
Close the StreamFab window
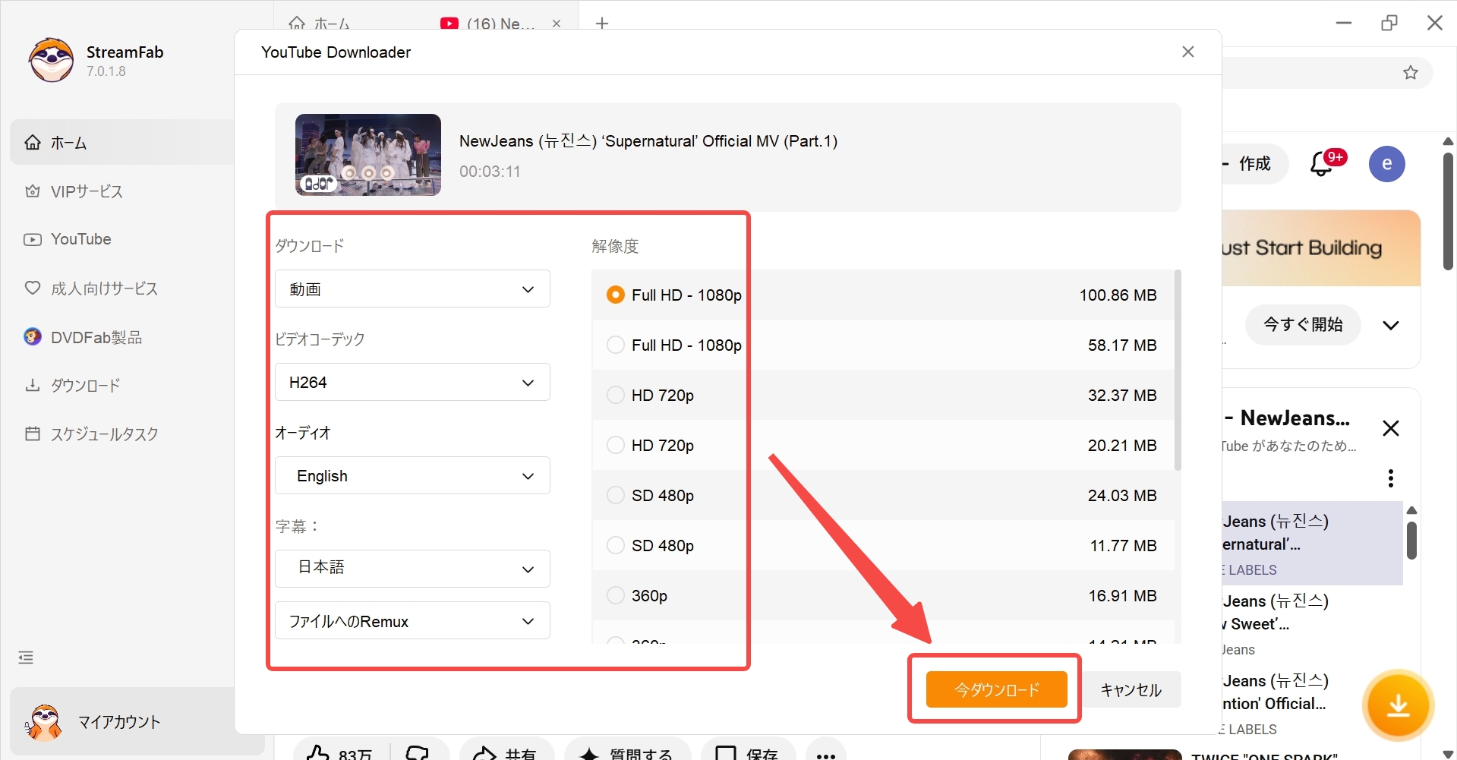(1435, 24)
